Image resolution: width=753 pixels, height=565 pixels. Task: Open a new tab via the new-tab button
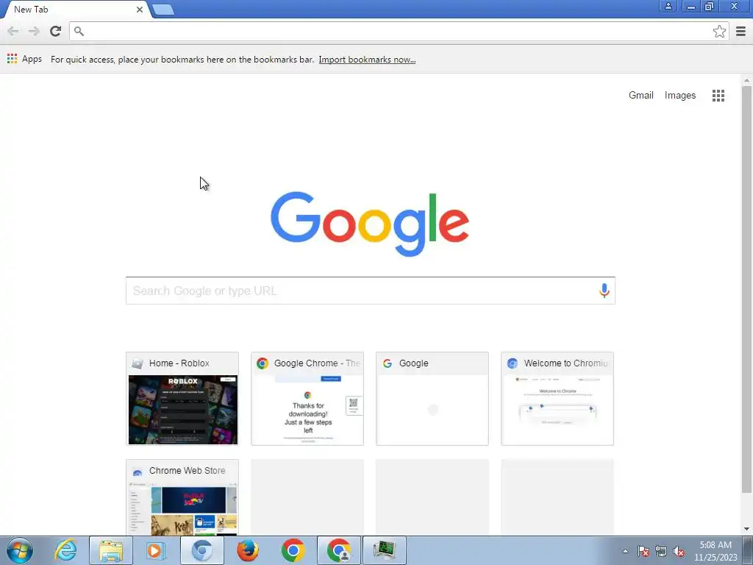(163, 10)
